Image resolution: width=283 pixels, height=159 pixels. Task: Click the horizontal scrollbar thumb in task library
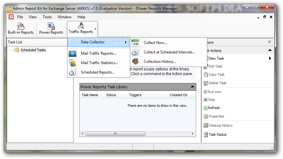click(x=115, y=134)
